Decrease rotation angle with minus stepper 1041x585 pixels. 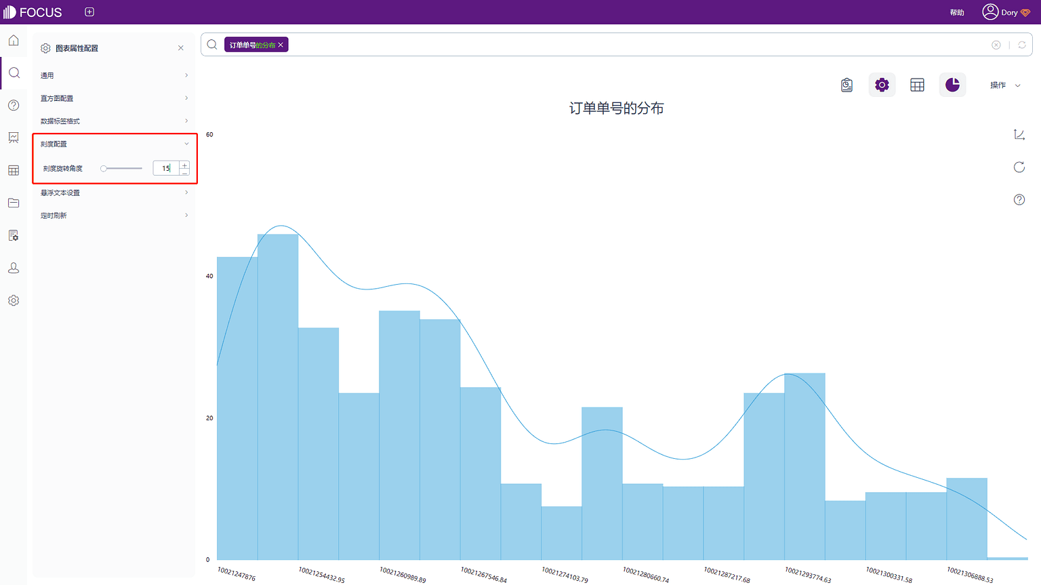point(184,172)
